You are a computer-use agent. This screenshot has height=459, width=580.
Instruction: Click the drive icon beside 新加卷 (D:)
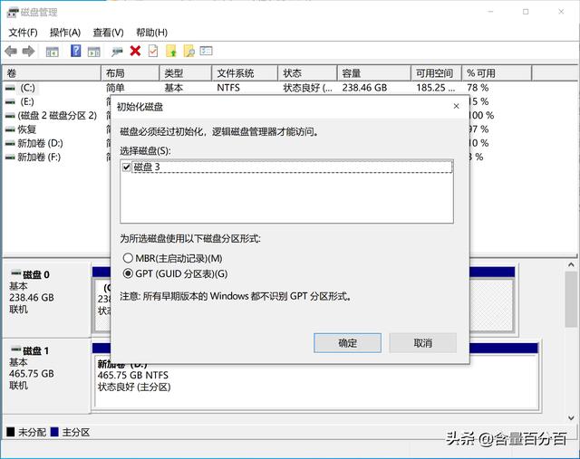click(10, 143)
